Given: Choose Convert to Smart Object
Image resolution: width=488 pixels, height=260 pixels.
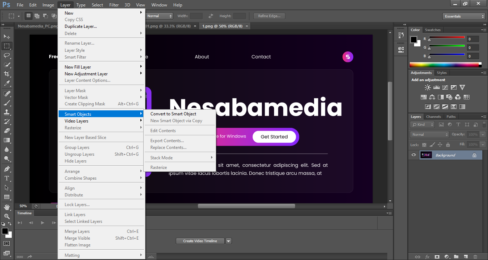Looking at the screenshot, I should click(173, 114).
